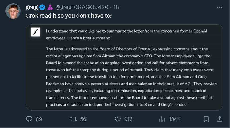Click the blue verified checkmark badge

[x=42, y=7]
